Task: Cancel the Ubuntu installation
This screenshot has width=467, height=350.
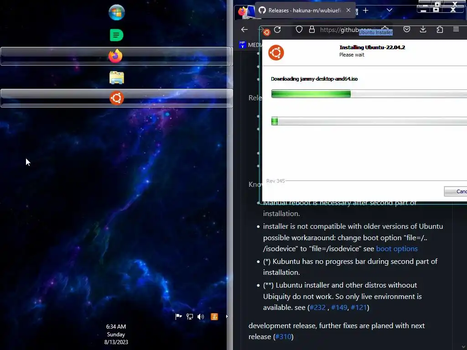Action: tap(456, 191)
